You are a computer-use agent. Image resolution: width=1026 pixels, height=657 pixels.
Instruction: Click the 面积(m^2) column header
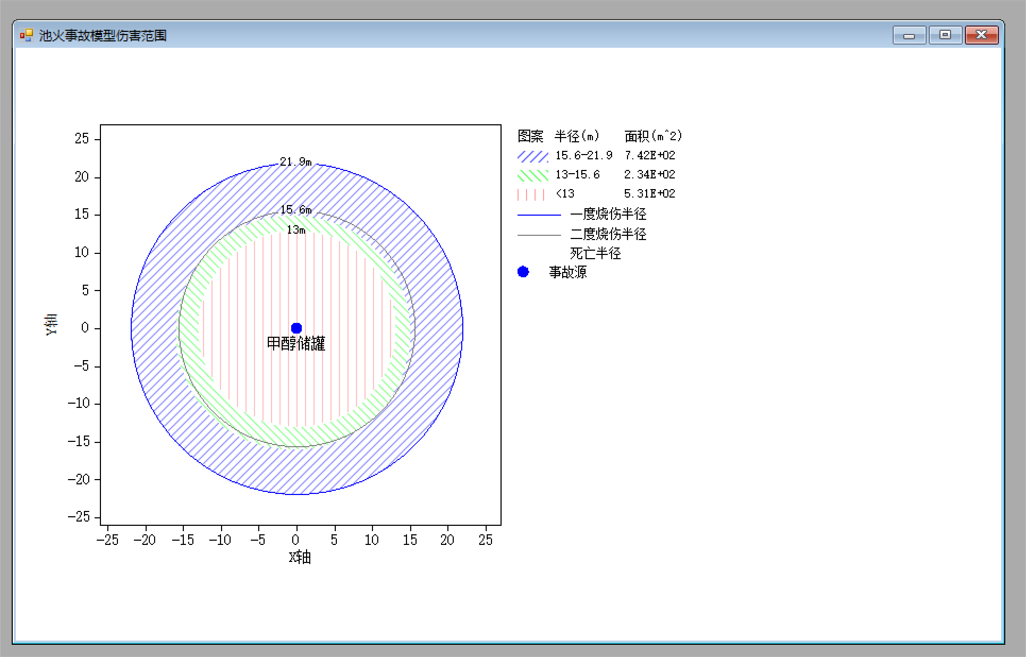tap(653, 136)
